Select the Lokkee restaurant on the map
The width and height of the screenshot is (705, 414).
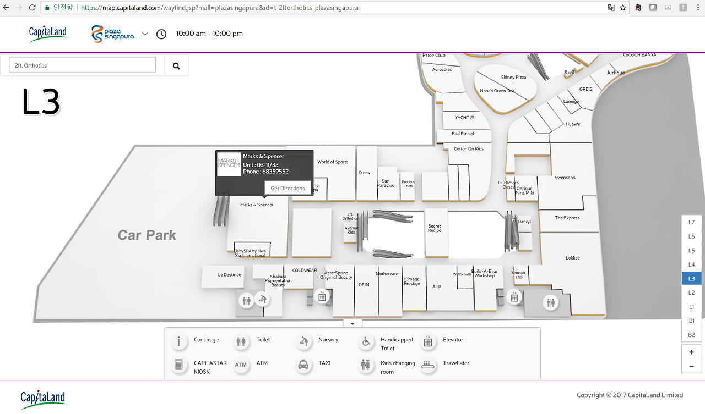(x=573, y=258)
